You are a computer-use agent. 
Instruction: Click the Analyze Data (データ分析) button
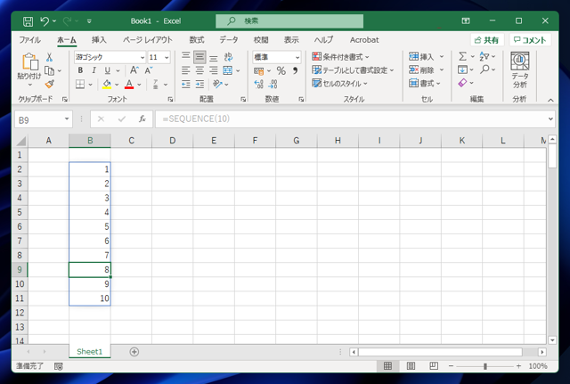coord(520,70)
